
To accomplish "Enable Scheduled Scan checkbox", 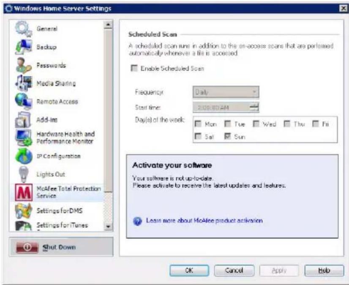I will 134,68.
